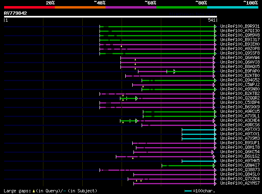Select the UniRef100_Q94G52 label

click(240, 80)
